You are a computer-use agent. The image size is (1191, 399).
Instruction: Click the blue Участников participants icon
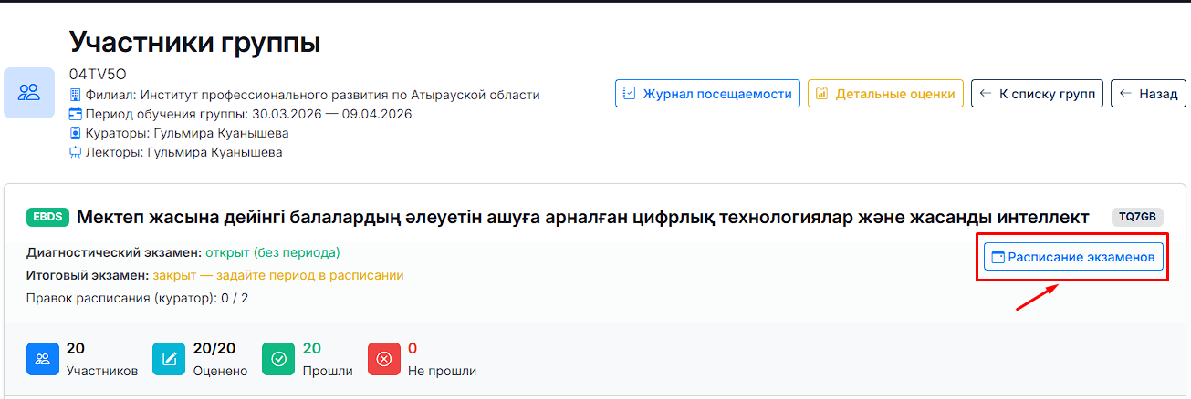tap(42, 359)
